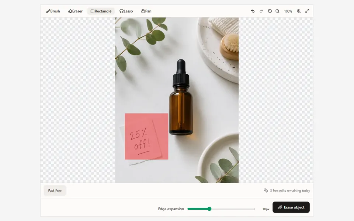Click the credits icon beside free edits remaining

266,190
